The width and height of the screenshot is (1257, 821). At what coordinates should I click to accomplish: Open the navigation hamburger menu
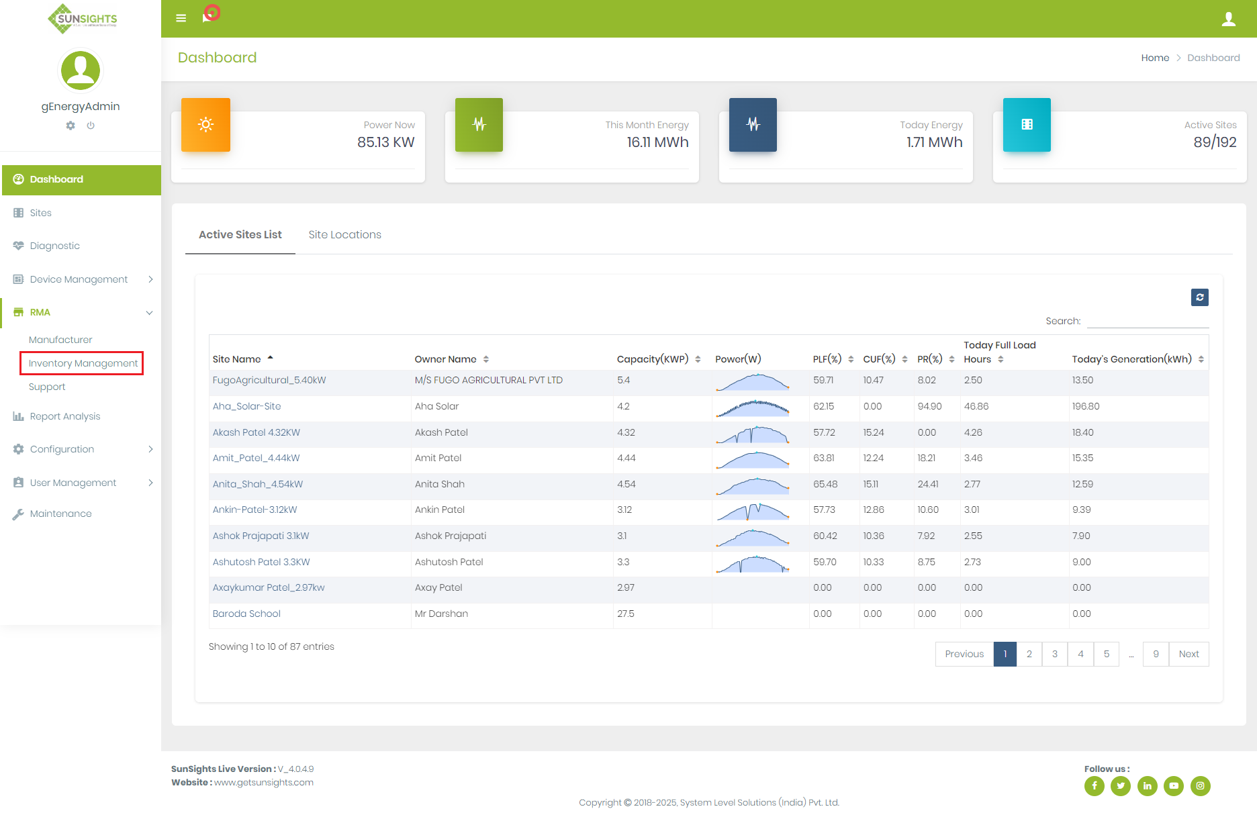tap(181, 18)
